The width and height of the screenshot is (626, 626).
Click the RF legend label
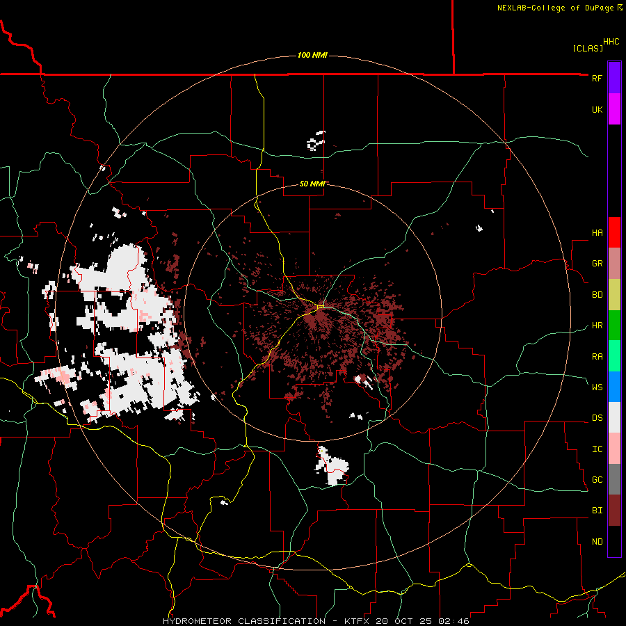(x=597, y=78)
